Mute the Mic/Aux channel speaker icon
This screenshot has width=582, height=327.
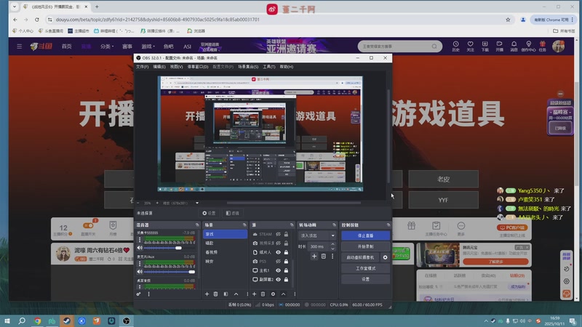coord(140,272)
